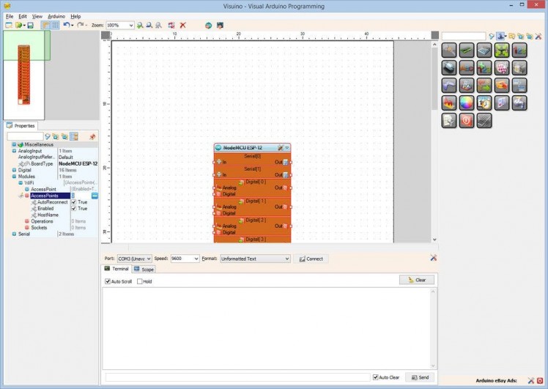Uncheck the Auto Scroll checkbox

pos(108,281)
